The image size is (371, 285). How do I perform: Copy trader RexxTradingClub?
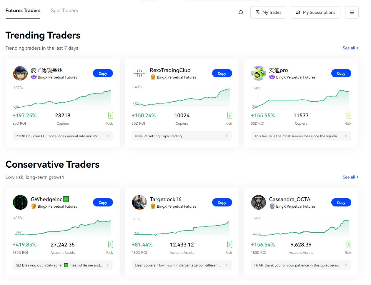(222, 73)
